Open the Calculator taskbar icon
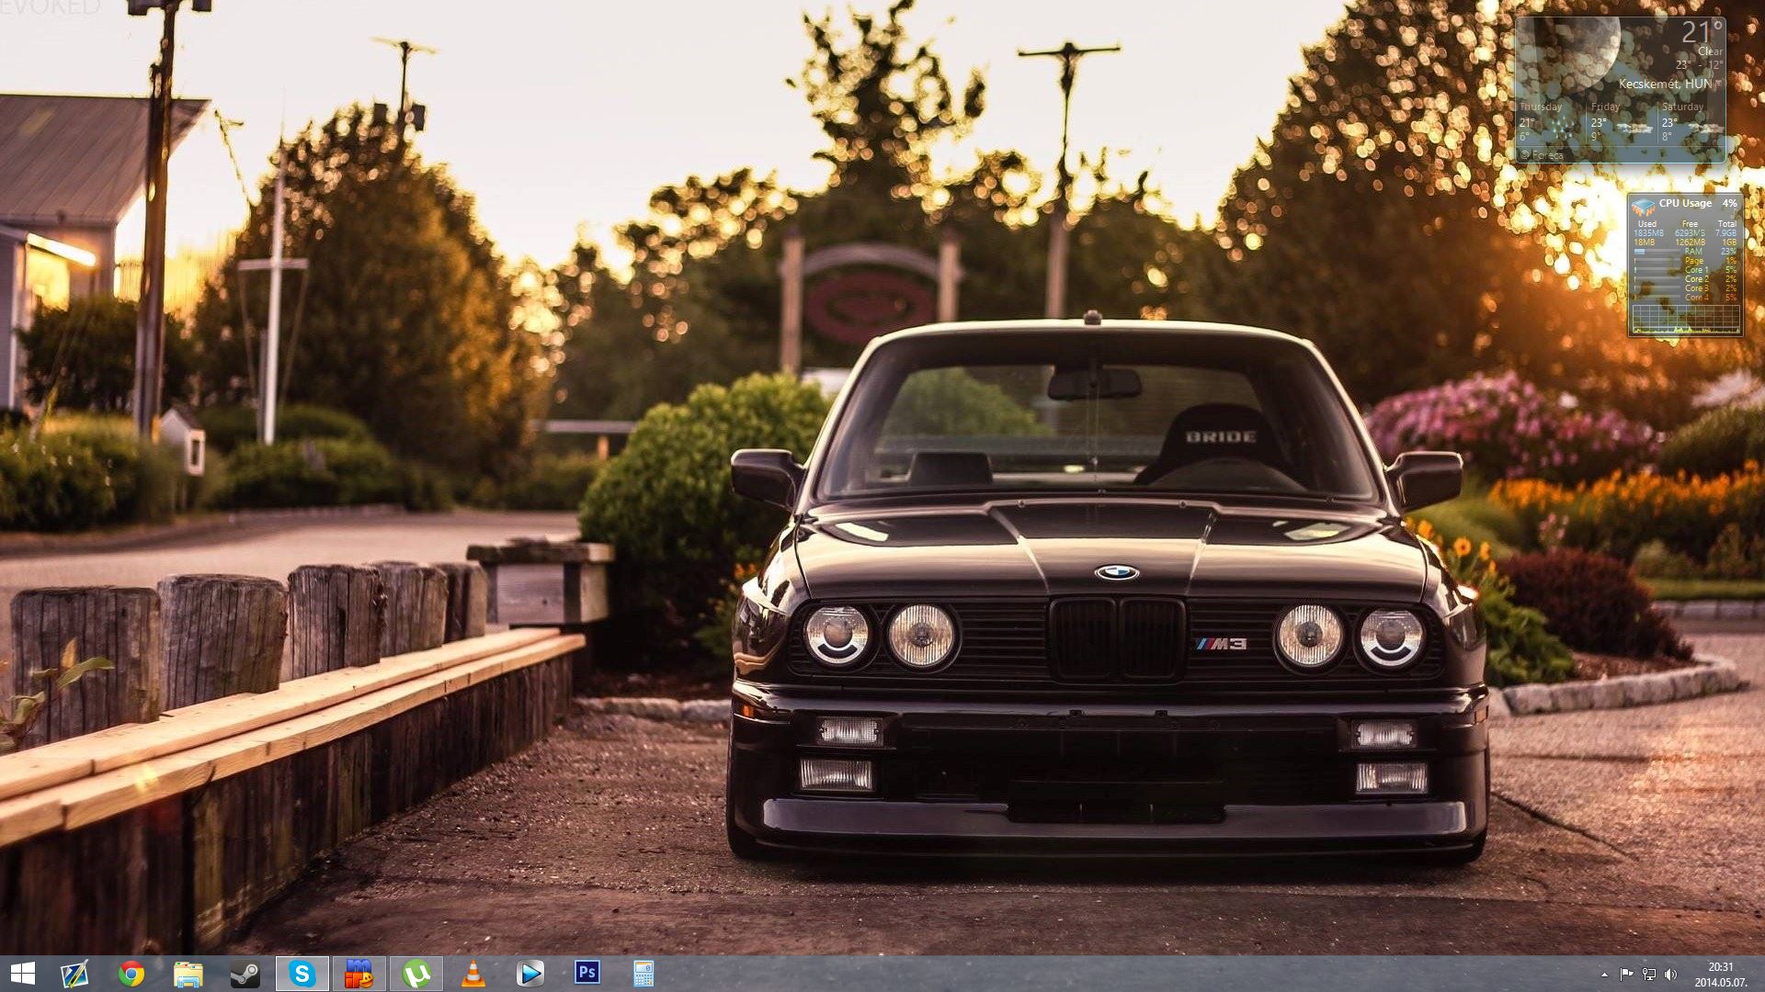Screen dimensions: 1765x992 [643, 974]
